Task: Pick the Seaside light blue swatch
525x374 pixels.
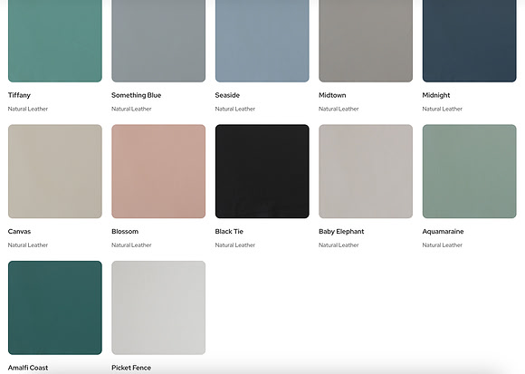Action: 262,41
